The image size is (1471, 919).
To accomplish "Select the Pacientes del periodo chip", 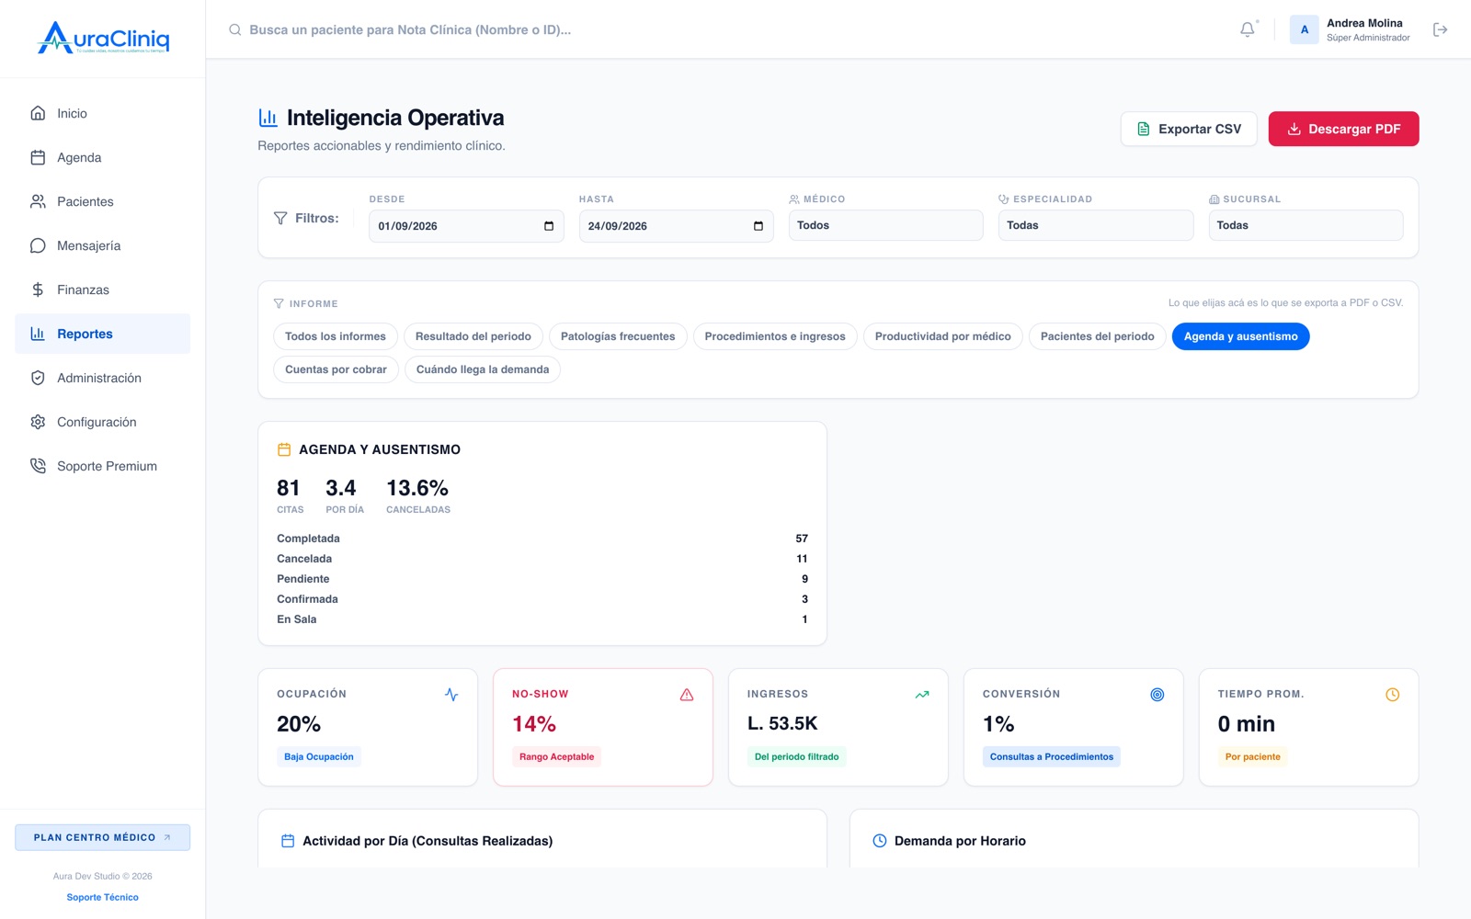I will tap(1098, 336).
